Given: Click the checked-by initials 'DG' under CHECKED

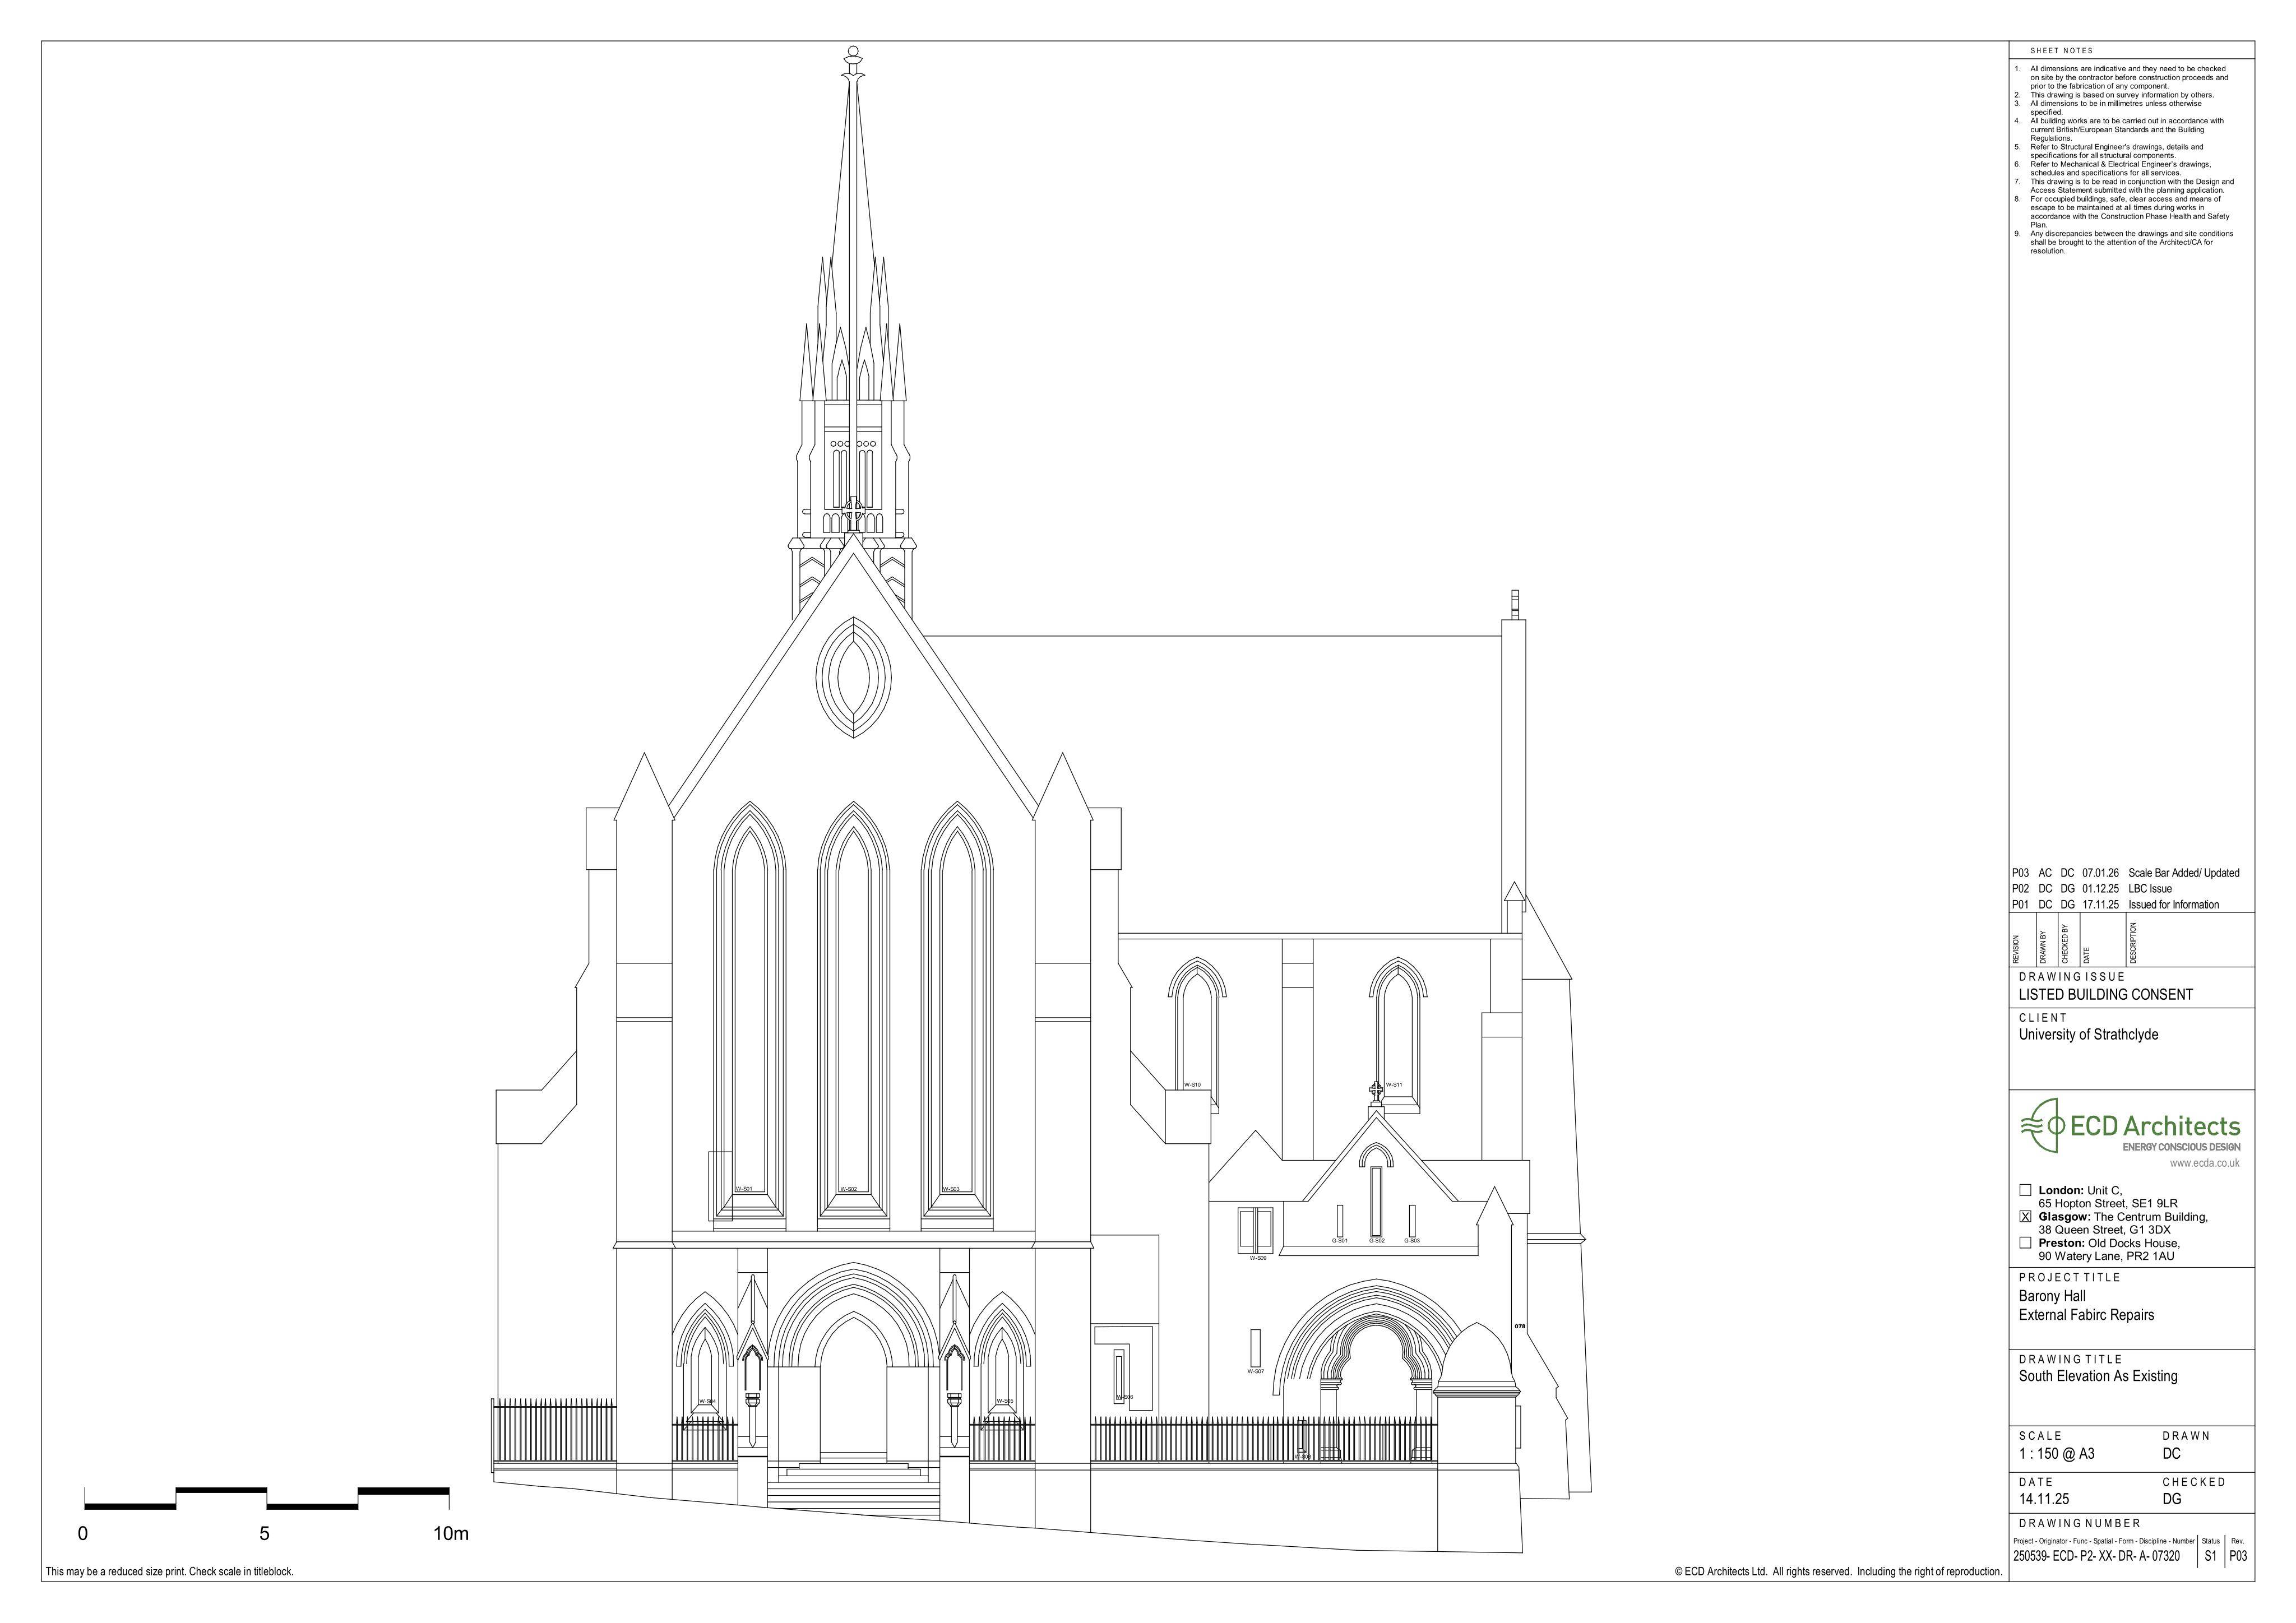Looking at the screenshot, I should click(2172, 1499).
